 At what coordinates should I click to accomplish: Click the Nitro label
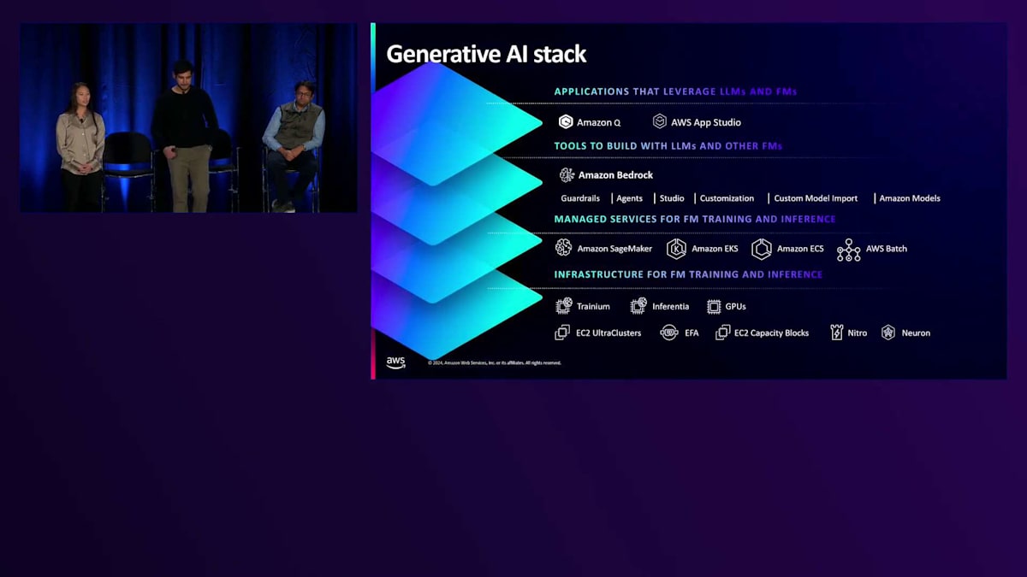click(x=858, y=333)
